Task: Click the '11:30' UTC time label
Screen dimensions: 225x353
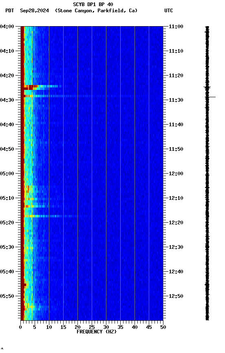Action: click(x=176, y=100)
